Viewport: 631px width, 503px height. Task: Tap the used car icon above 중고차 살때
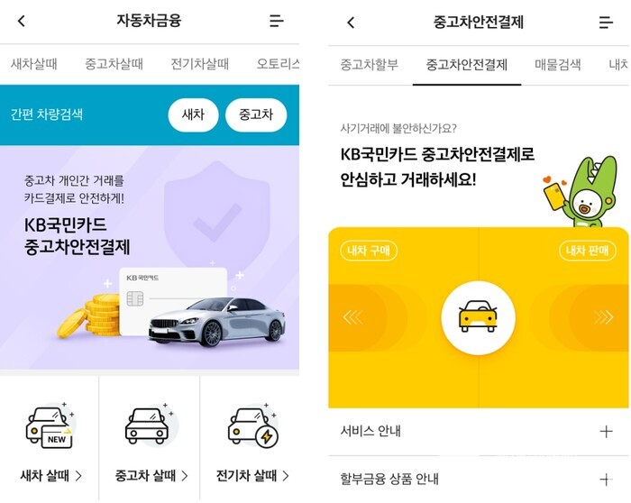click(x=150, y=425)
